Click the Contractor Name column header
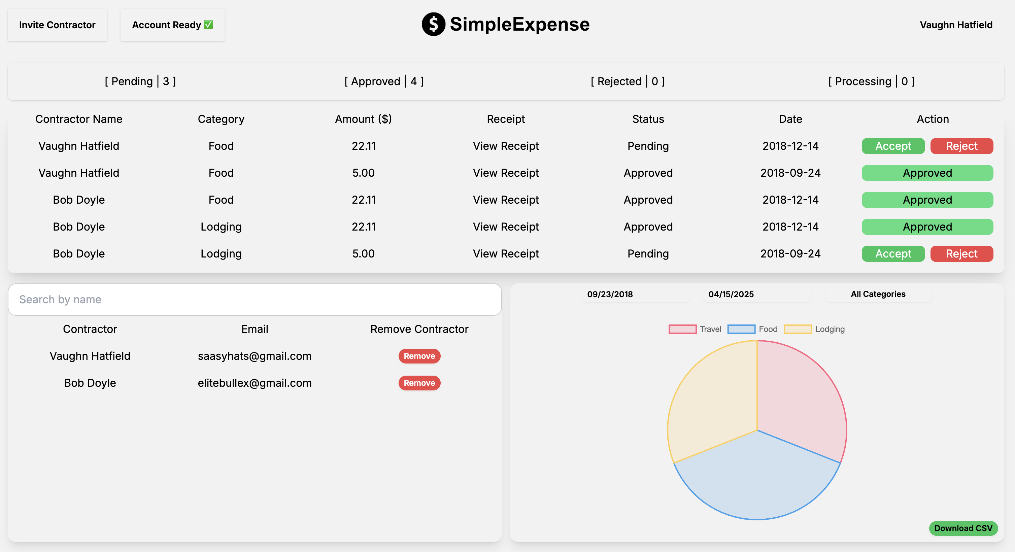The width and height of the screenshot is (1015, 552). pyautogui.click(x=79, y=119)
